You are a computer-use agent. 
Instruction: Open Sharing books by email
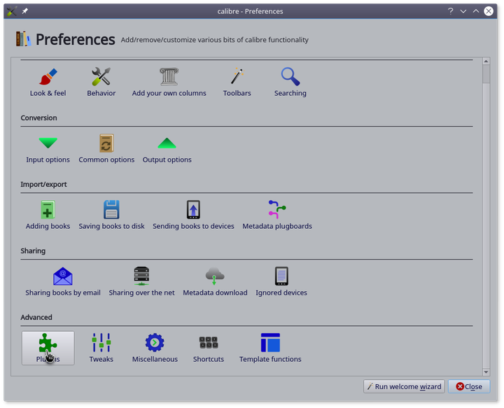pyautogui.click(x=63, y=281)
